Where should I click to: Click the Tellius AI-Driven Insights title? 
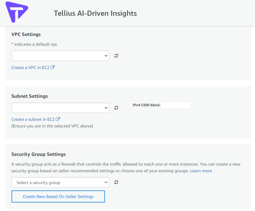[95, 13]
